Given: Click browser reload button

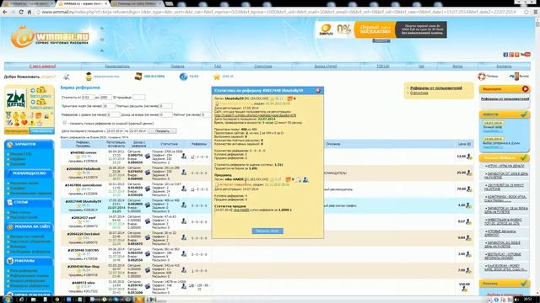Looking at the screenshot, I should pyautogui.click(x=21, y=12).
